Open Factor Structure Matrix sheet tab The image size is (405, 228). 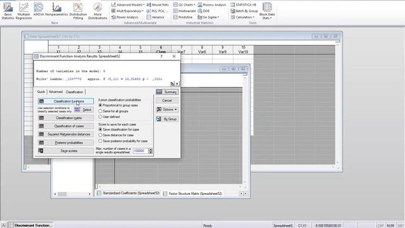192,193
